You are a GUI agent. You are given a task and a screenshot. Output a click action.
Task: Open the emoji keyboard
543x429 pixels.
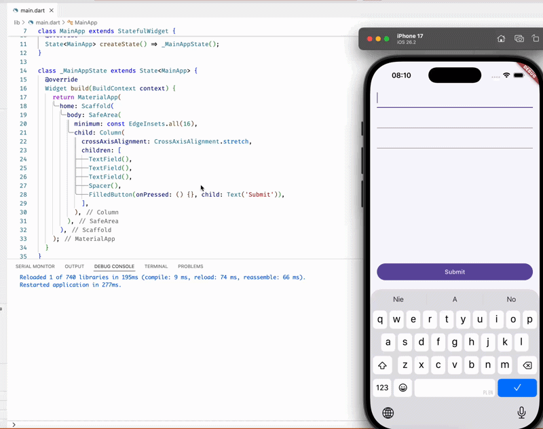pyautogui.click(x=402, y=388)
